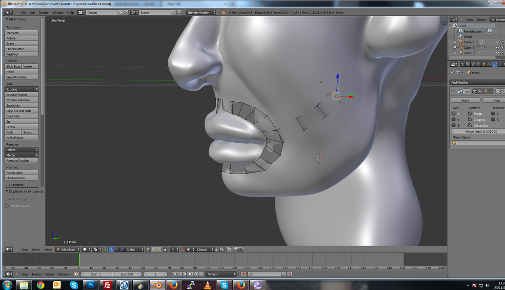Jump to the last frame in timeline
Screen dimensions: 505x290
pyautogui.click(x=202, y=274)
